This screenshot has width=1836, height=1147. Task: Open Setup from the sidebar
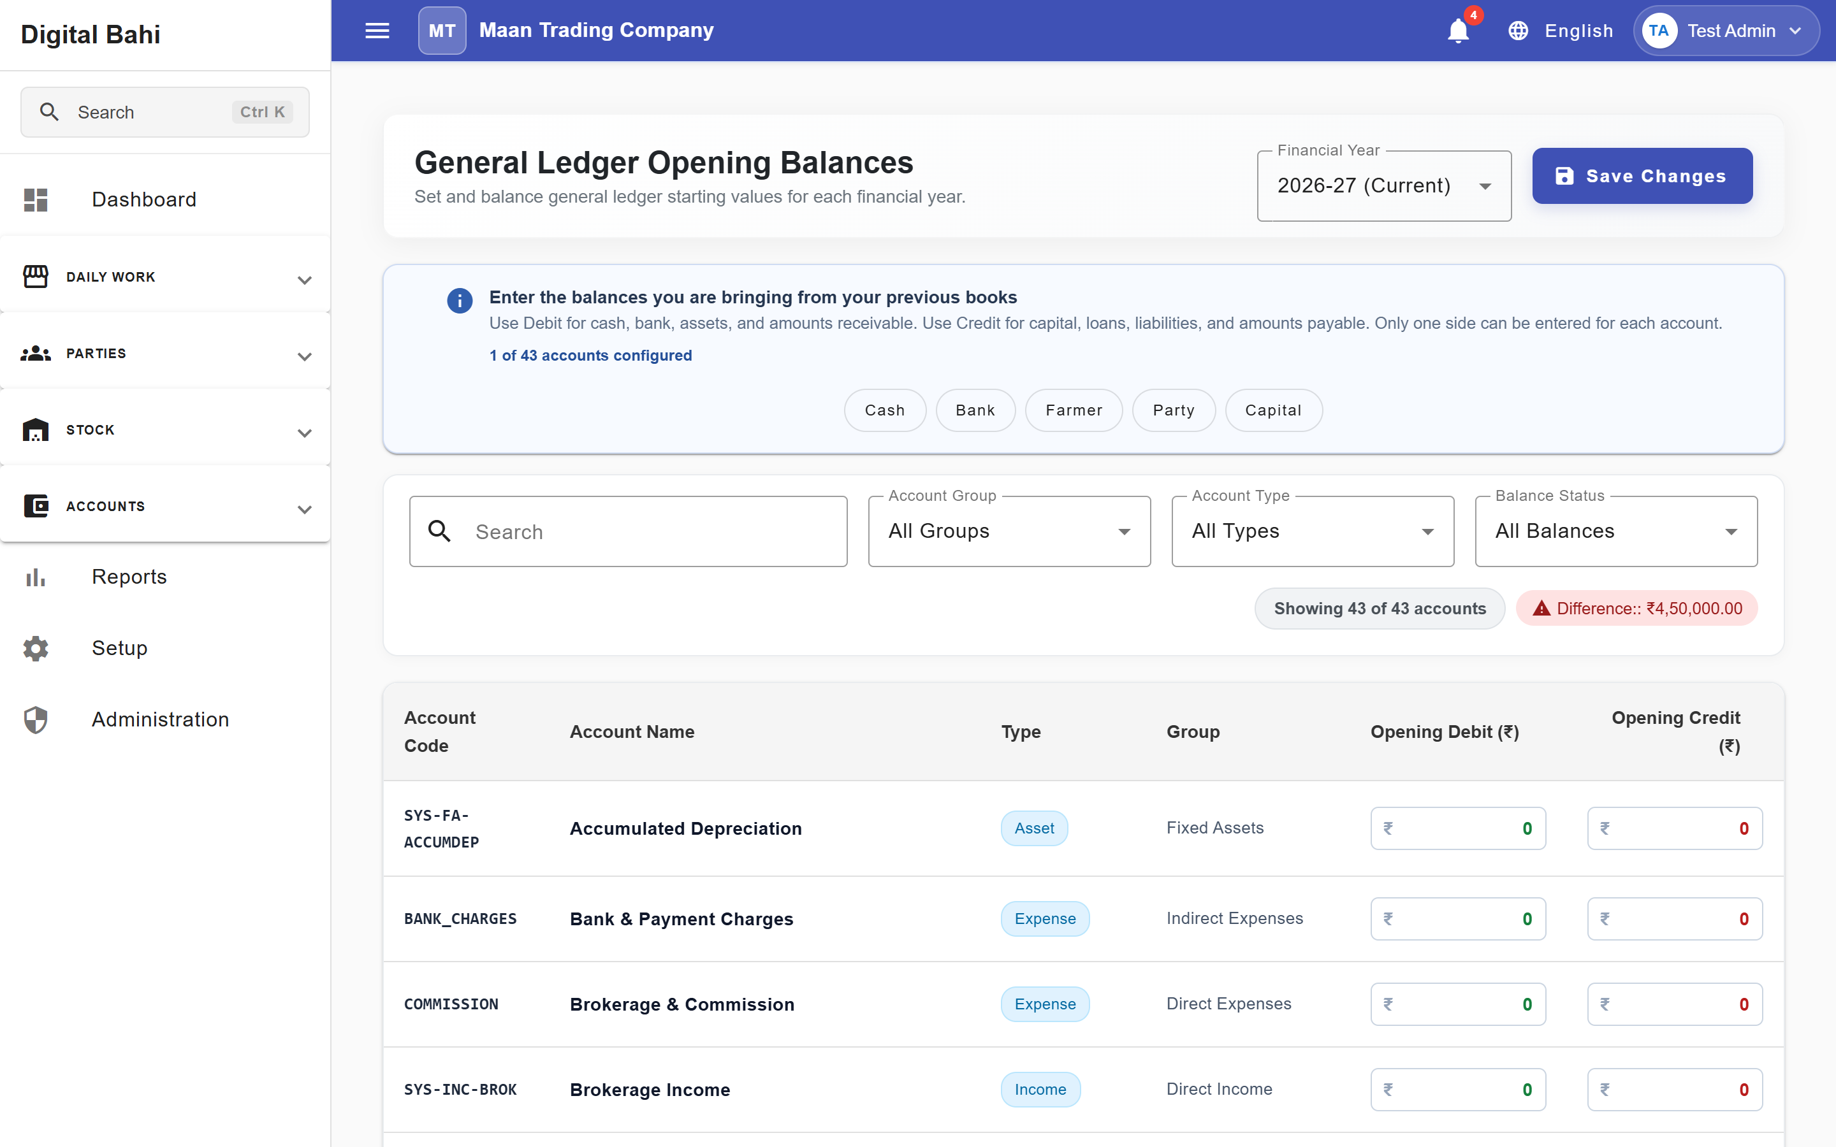point(164,649)
